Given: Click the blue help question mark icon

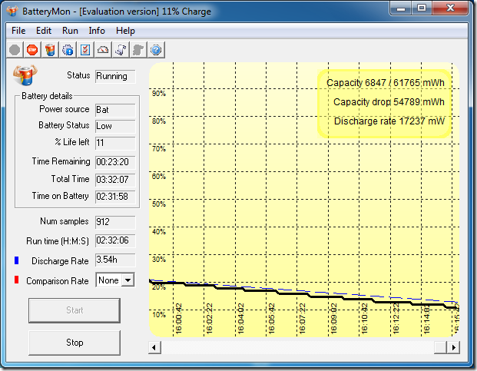Looking at the screenshot, I should (x=156, y=50).
